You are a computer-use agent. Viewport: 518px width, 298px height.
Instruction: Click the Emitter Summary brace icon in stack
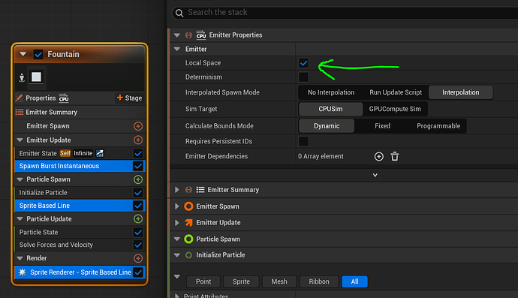pos(188,190)
